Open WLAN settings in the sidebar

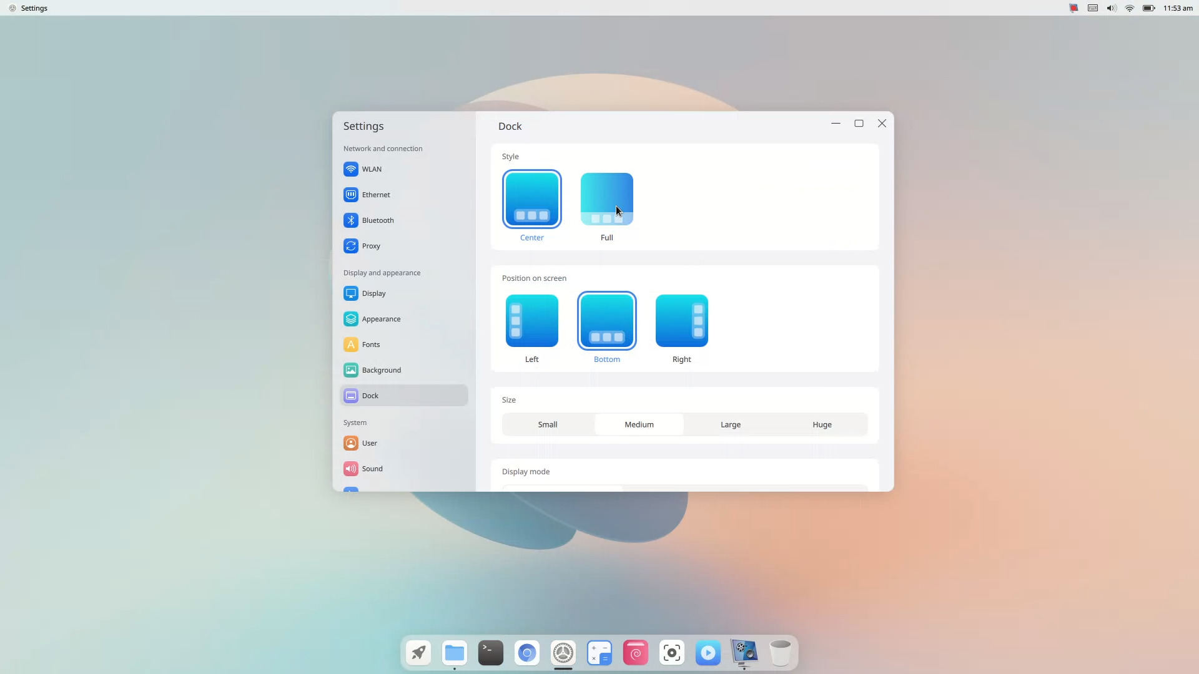pos(371,168)
